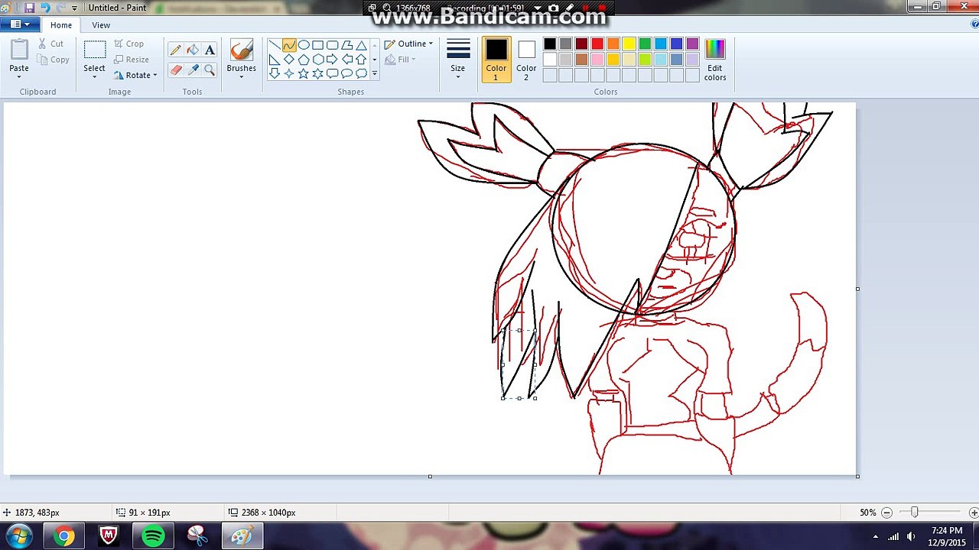This screenshot has width=979, height=550.
Task: Pick the green color swatch
Action: pos(645,44)
